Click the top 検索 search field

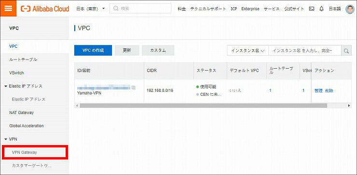click(x=140, y=9)
